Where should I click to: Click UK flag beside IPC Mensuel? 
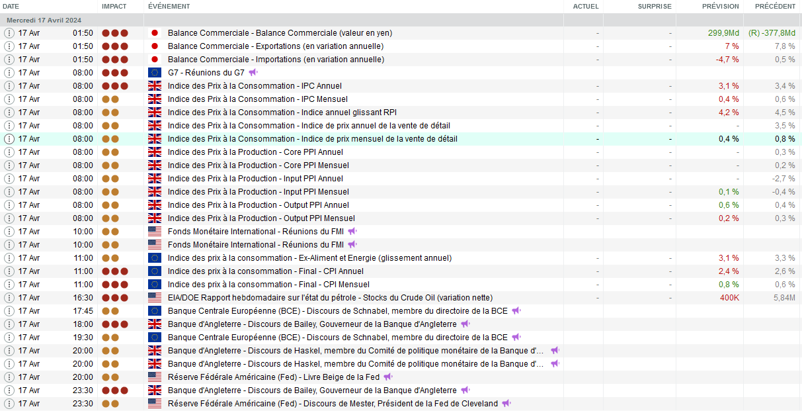155,99
